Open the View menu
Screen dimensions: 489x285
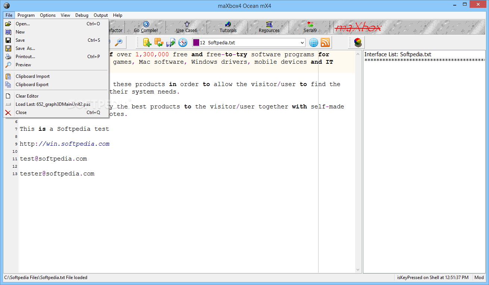(66, 15)
